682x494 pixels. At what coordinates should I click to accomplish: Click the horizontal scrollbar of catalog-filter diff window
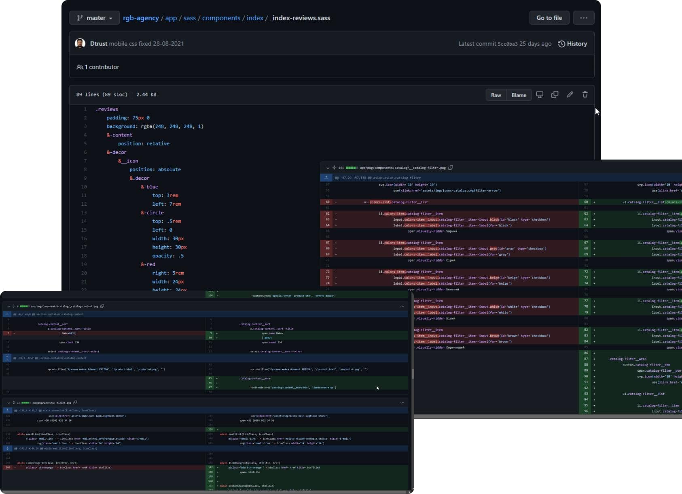[x=548, y=416]
